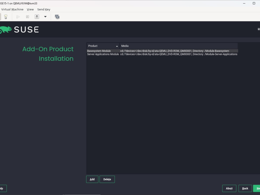Go Back to previous step
The height and width of the screenshot is (195, 260).
pyautogui.click(x=245, y=188)
